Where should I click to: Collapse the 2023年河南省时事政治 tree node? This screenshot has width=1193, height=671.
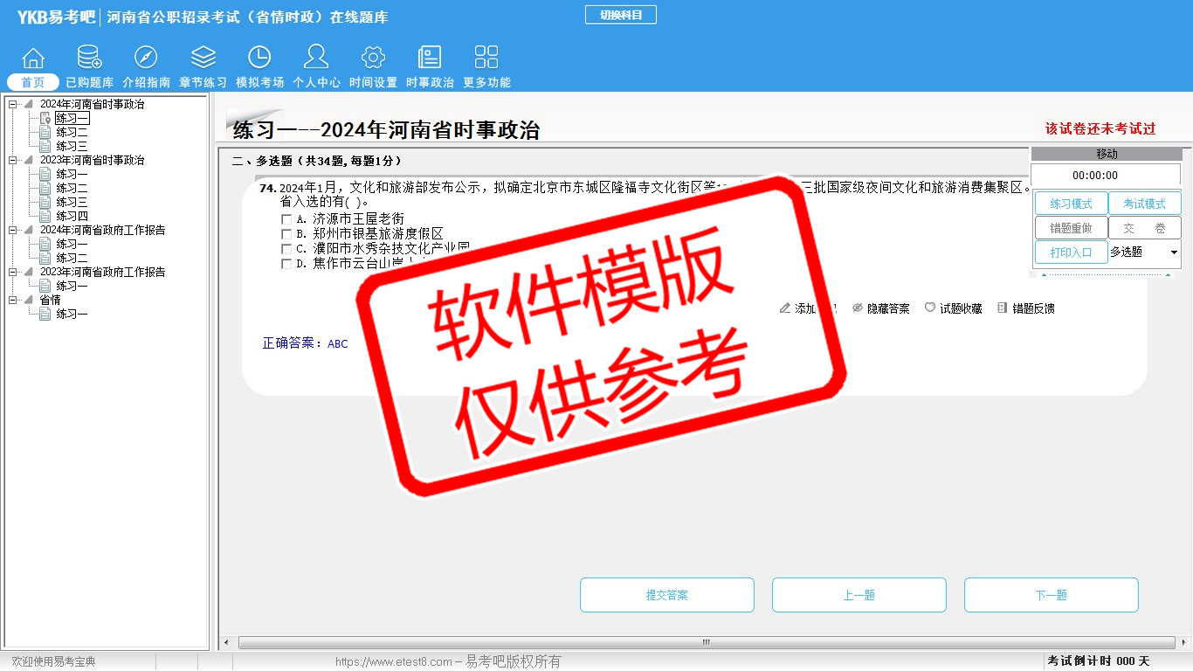pyautogui.click(x=13, y=161)
